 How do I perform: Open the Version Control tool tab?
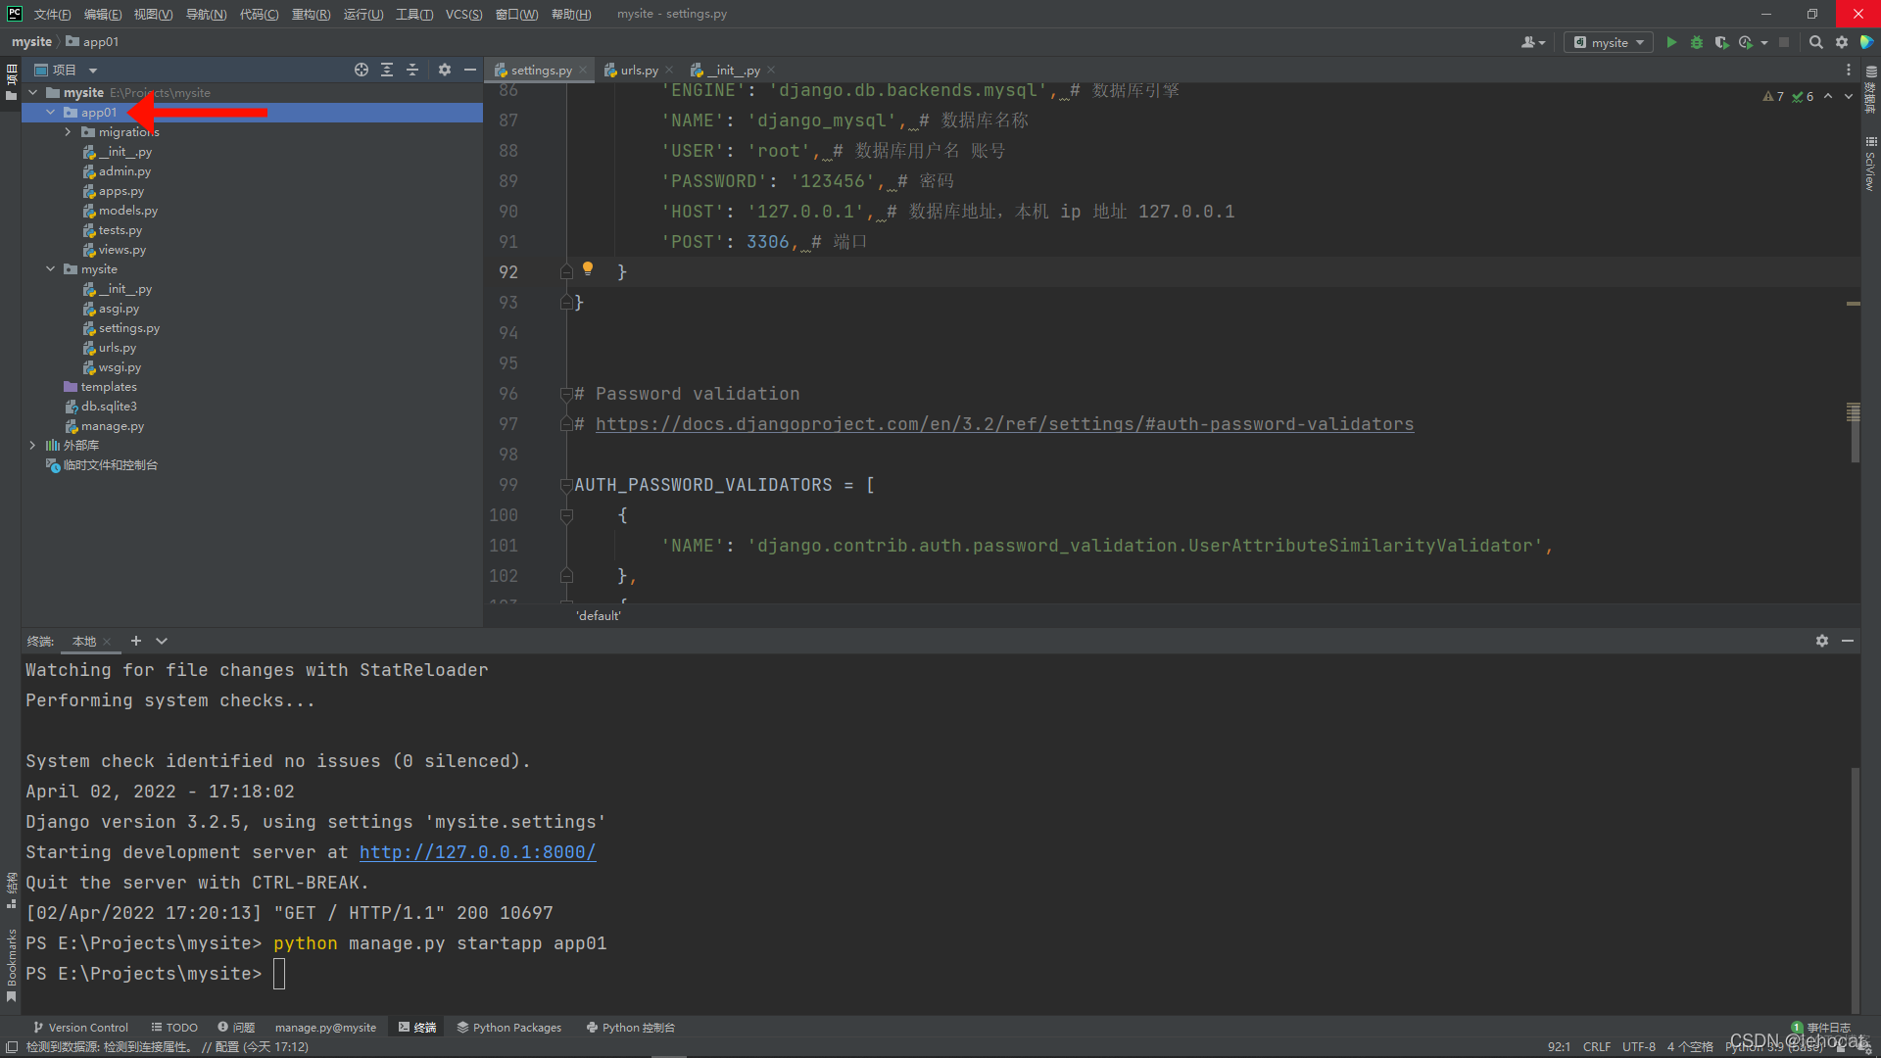(x=80, y=1027)
